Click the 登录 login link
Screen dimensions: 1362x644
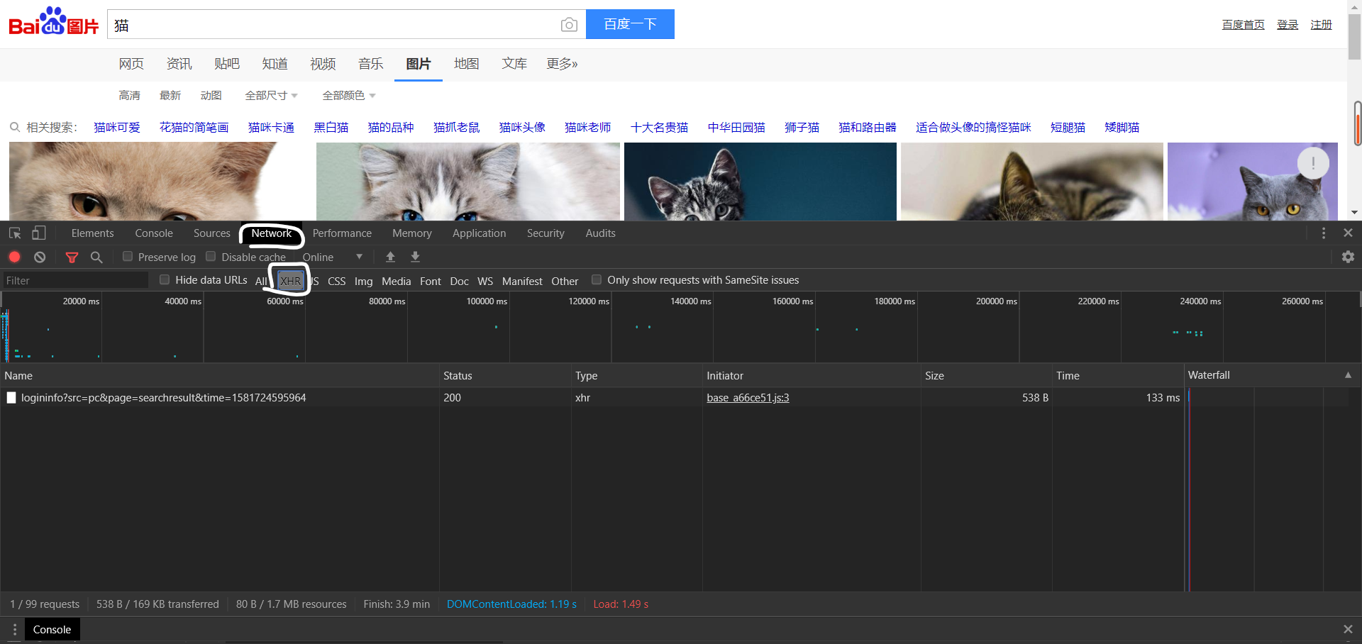click(x=1288, y=25)
